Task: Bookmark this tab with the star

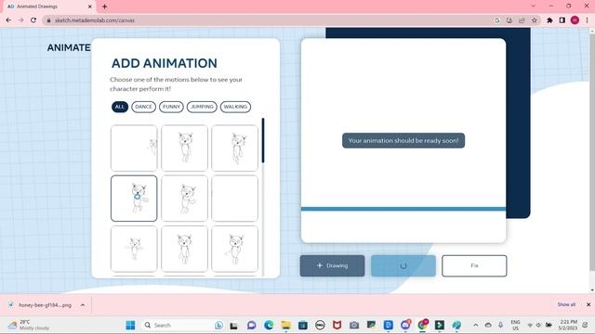Action: coord(535,20)
